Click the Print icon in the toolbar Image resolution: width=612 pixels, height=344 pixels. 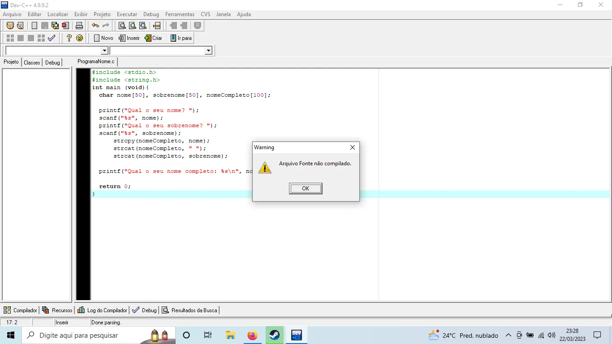pyautogui.click(x=79, y=26)
